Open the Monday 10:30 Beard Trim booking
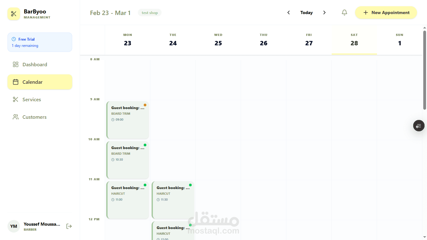 coord(128,160)
